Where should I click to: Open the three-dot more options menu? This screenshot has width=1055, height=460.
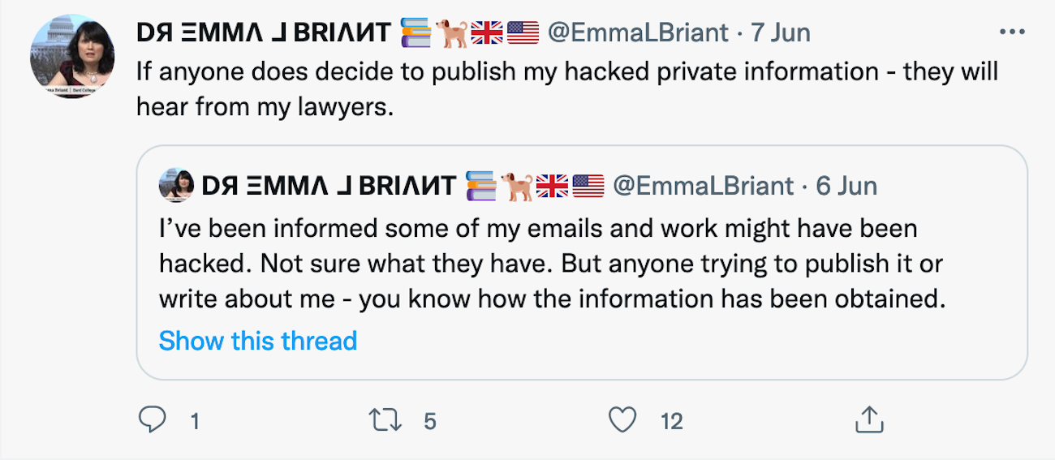click(x=1012, y=32)
